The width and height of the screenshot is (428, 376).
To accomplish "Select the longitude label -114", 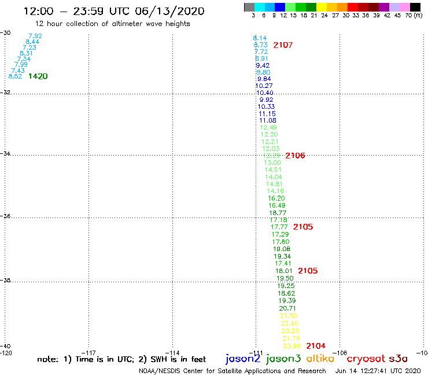I will pyautogui.click(x=172, y=353).
